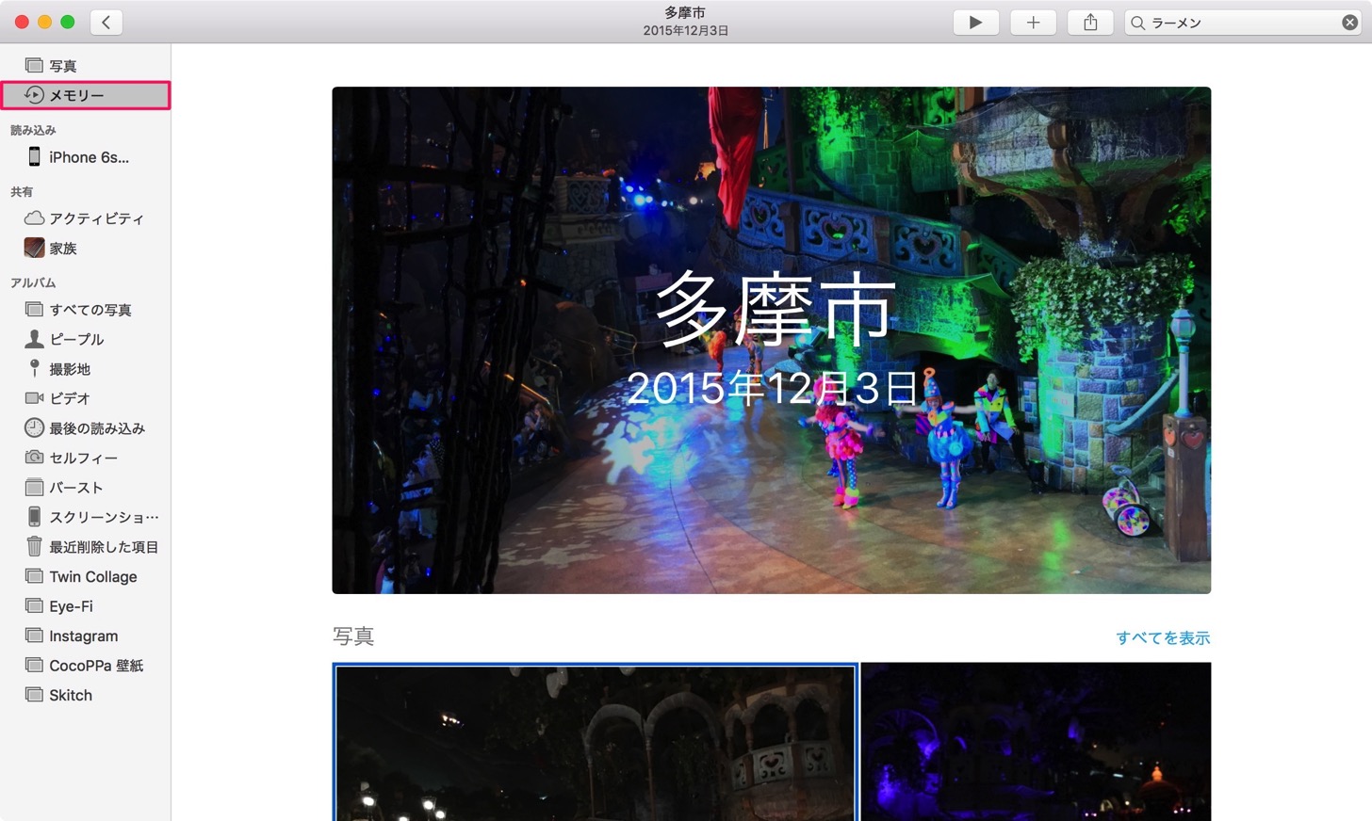Click the 共有 sidebar section header
The width and height of the screenshot is (1372, 821).
tap(22, 192)
